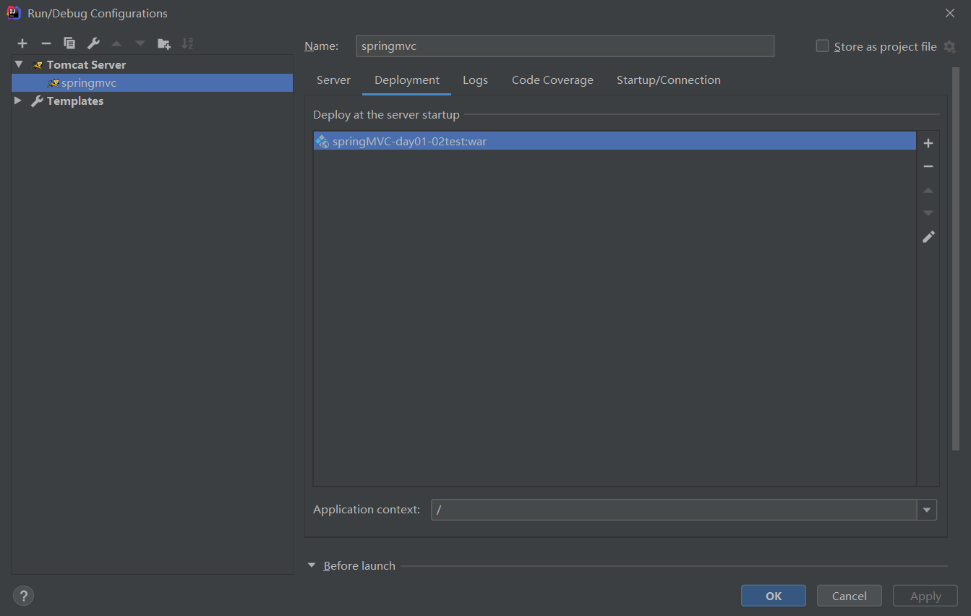Move configuration down in the toolbar

(x=140, y=43)
